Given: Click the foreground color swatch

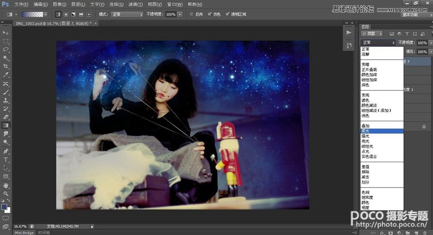Looking at the screenshot, I should pyautogui.click(x=4, y=207).
